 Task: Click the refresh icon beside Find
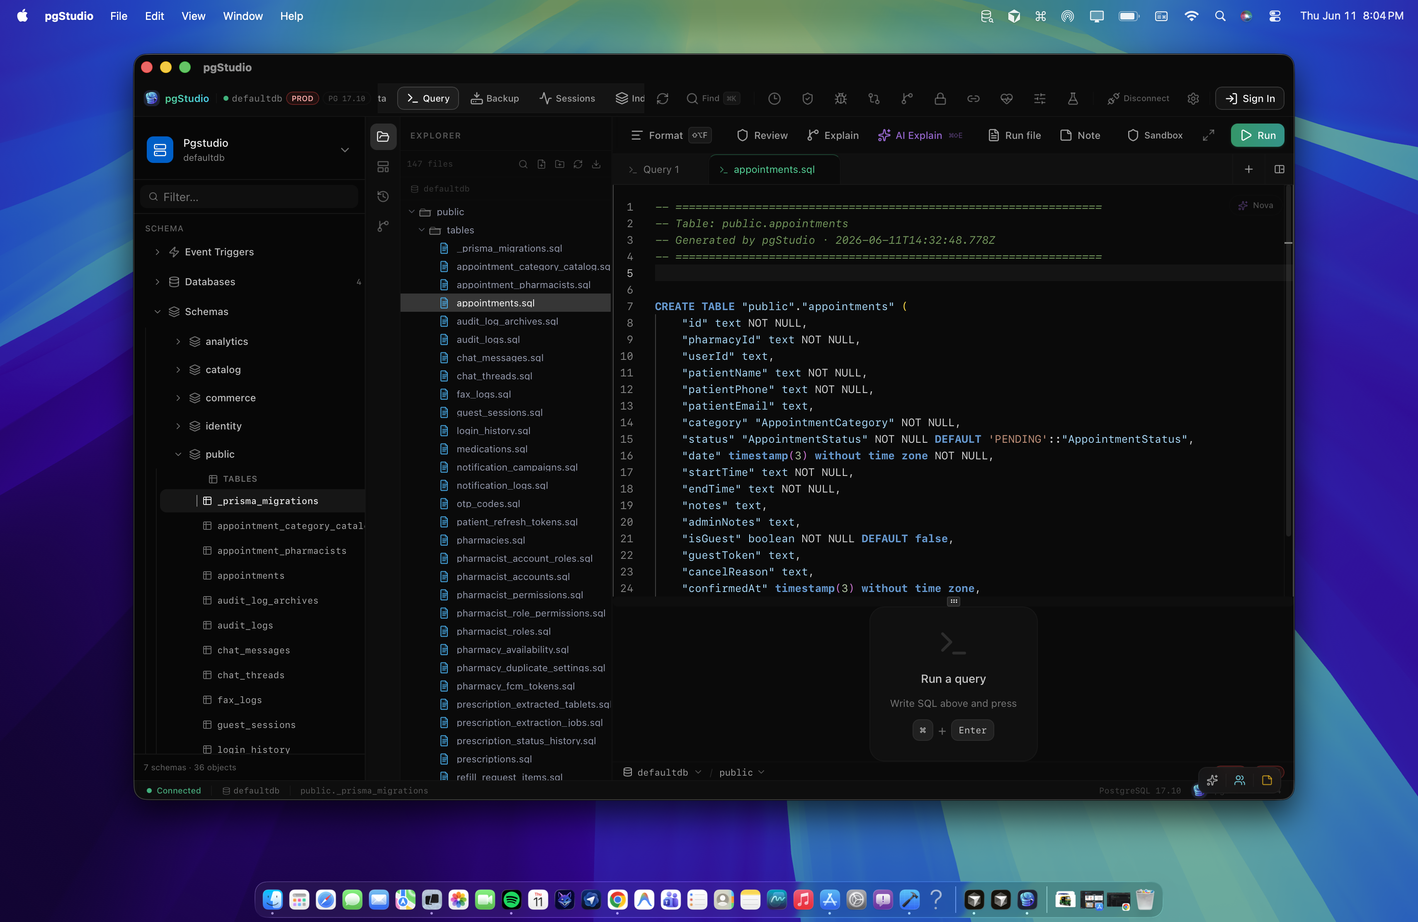(x=663, y=98)
